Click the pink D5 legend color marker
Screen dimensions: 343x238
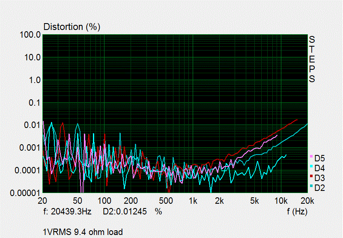(311, 156)
